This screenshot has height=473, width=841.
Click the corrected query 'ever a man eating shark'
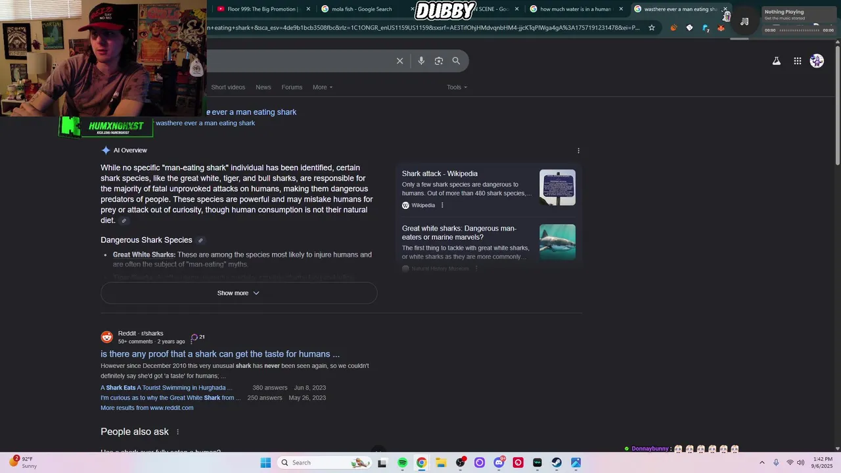pyautogui.click(x=254, y=112)
